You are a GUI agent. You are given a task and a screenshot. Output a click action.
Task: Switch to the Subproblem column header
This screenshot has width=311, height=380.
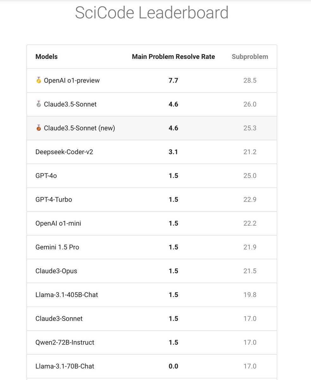click(x=250, y=57)
